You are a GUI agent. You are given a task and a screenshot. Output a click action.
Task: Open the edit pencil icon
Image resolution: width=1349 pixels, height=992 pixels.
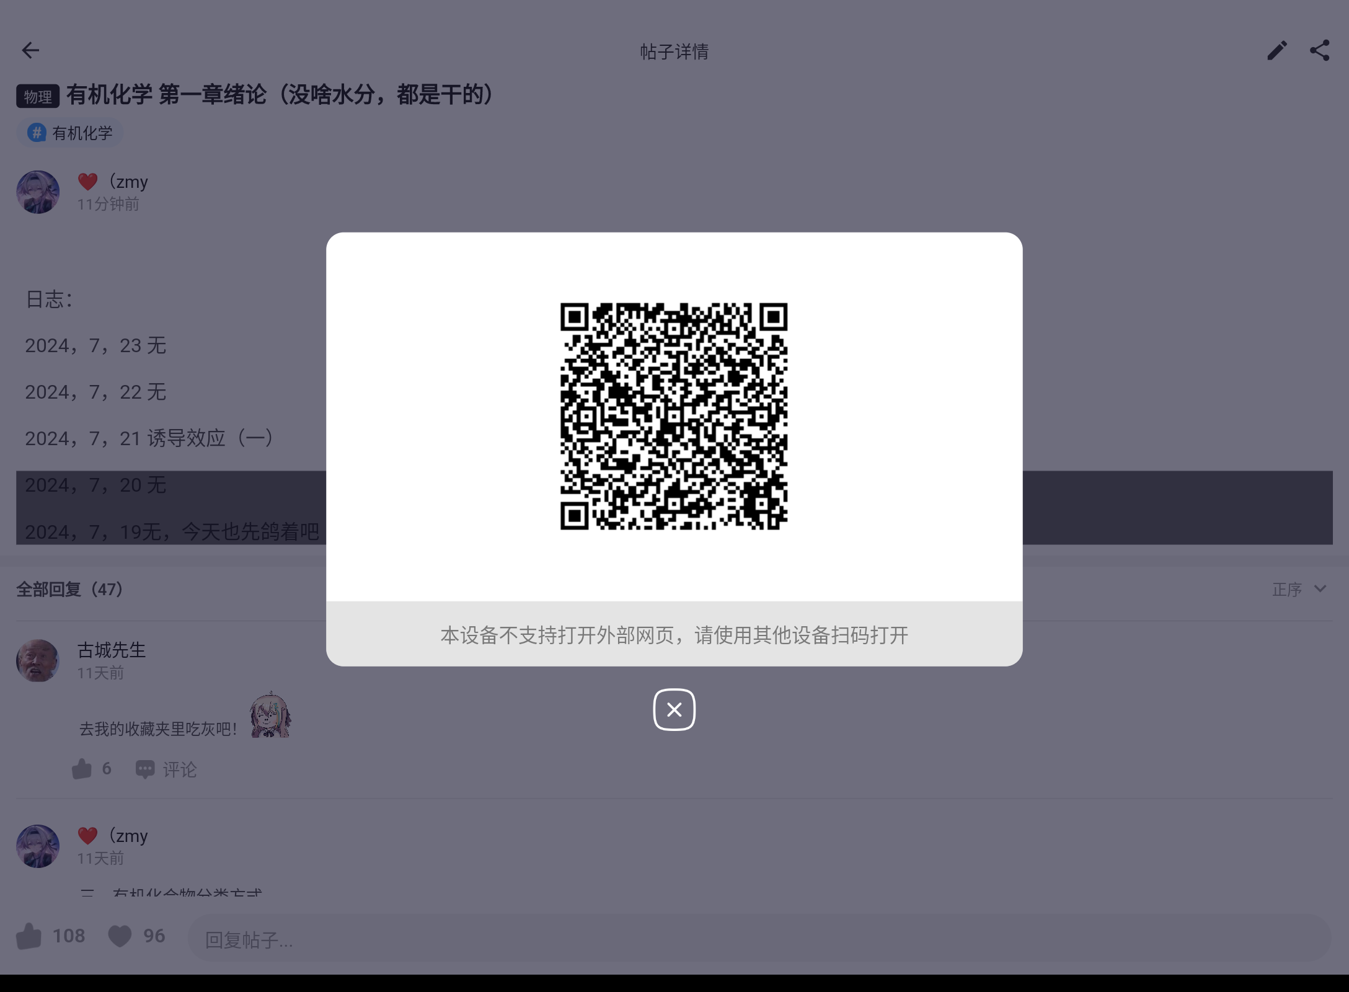(x=1277, y=50)
